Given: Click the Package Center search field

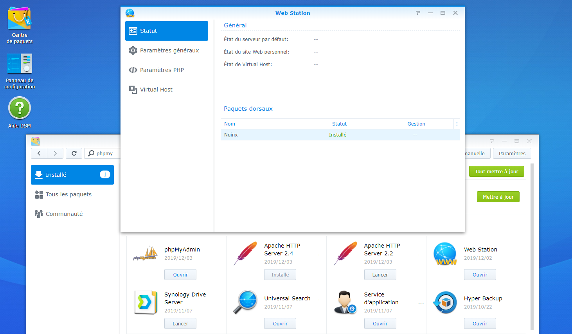Looking at the screenshot, I should 103,153.
